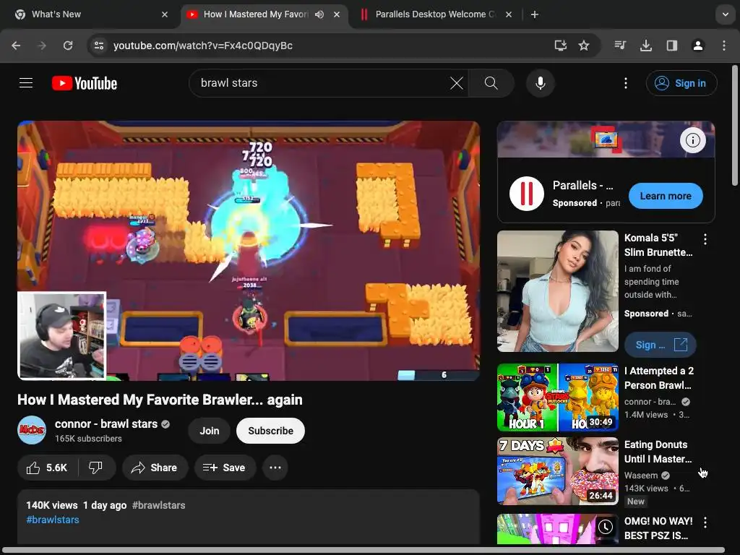The image size is (740, 555).
Task: Open connor channel avatar
Action: pyautogui.click(x=32, y=430)
